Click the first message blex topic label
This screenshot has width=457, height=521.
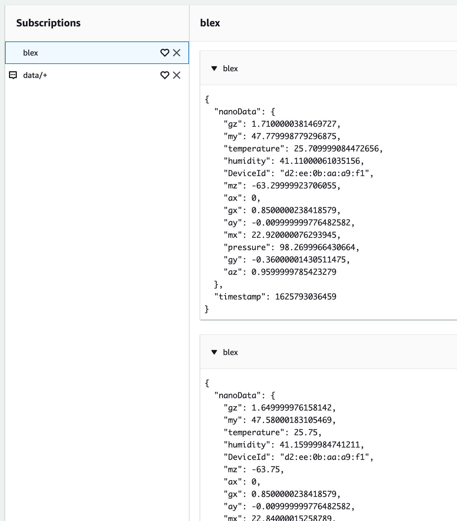click(x=230, y=68)
